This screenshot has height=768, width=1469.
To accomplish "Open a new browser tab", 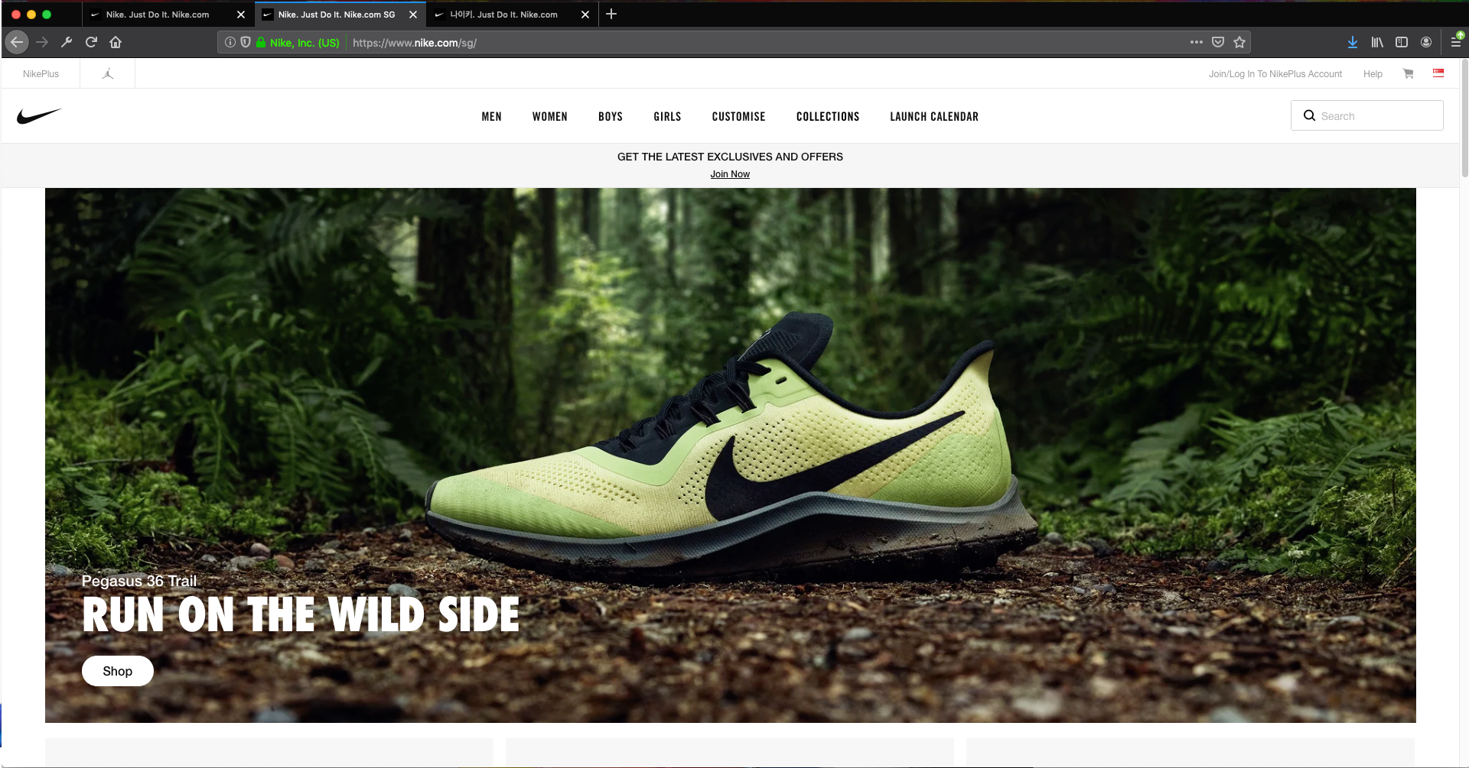I will tap(611, 14).
